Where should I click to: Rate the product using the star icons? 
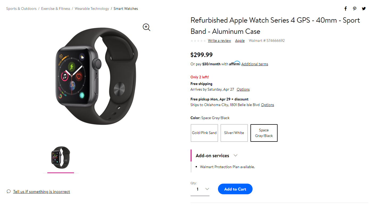click(x=198, y=41)
